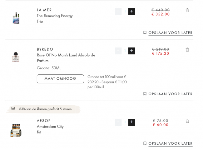This screenshot has height=149, width=203.
Task: Remove Byredo perfume with trash icon
Action: click(187, 49)
